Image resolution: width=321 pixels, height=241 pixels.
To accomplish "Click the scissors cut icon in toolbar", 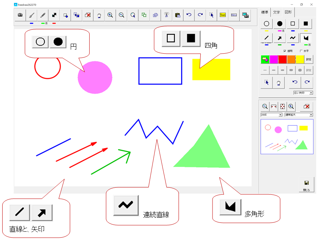I will coord(166,15).
